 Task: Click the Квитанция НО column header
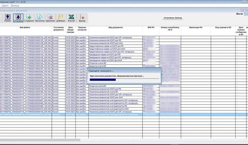[x=196, y=27]
